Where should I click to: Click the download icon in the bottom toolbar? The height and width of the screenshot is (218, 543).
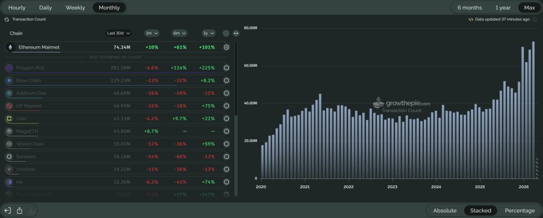click(31, 210)
